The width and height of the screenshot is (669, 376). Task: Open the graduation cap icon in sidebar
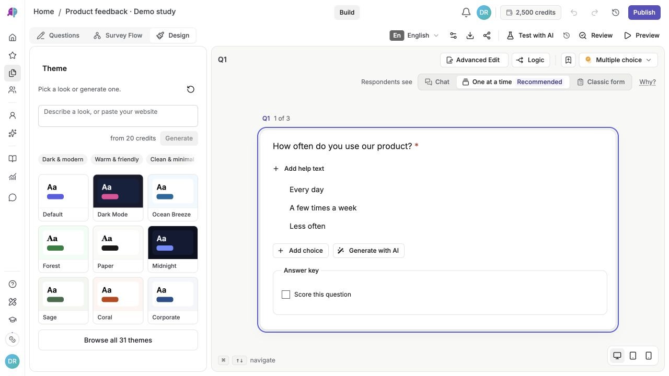coord(13,320)
